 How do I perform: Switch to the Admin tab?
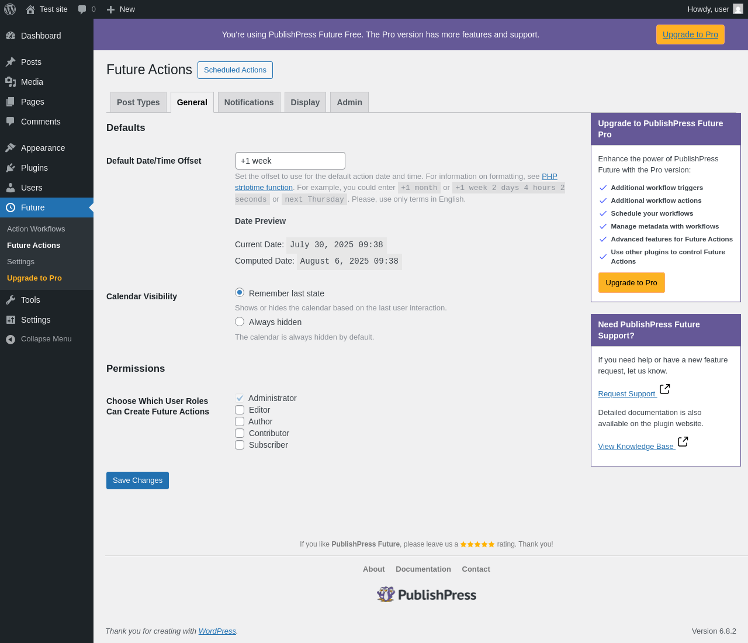pyautogui.click(x=349, y=102)
